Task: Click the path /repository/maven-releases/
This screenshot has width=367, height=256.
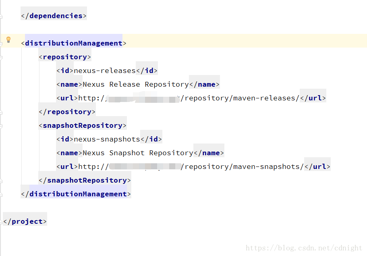Action: 240,98
